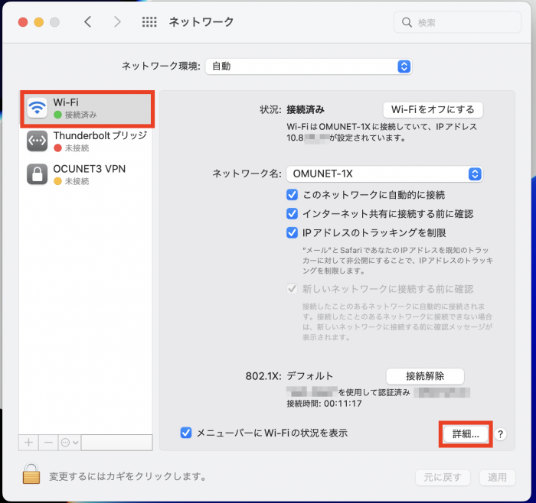
Task: Select the Wi-Fi service in the sidebar
Action: (x=87, y=109)
